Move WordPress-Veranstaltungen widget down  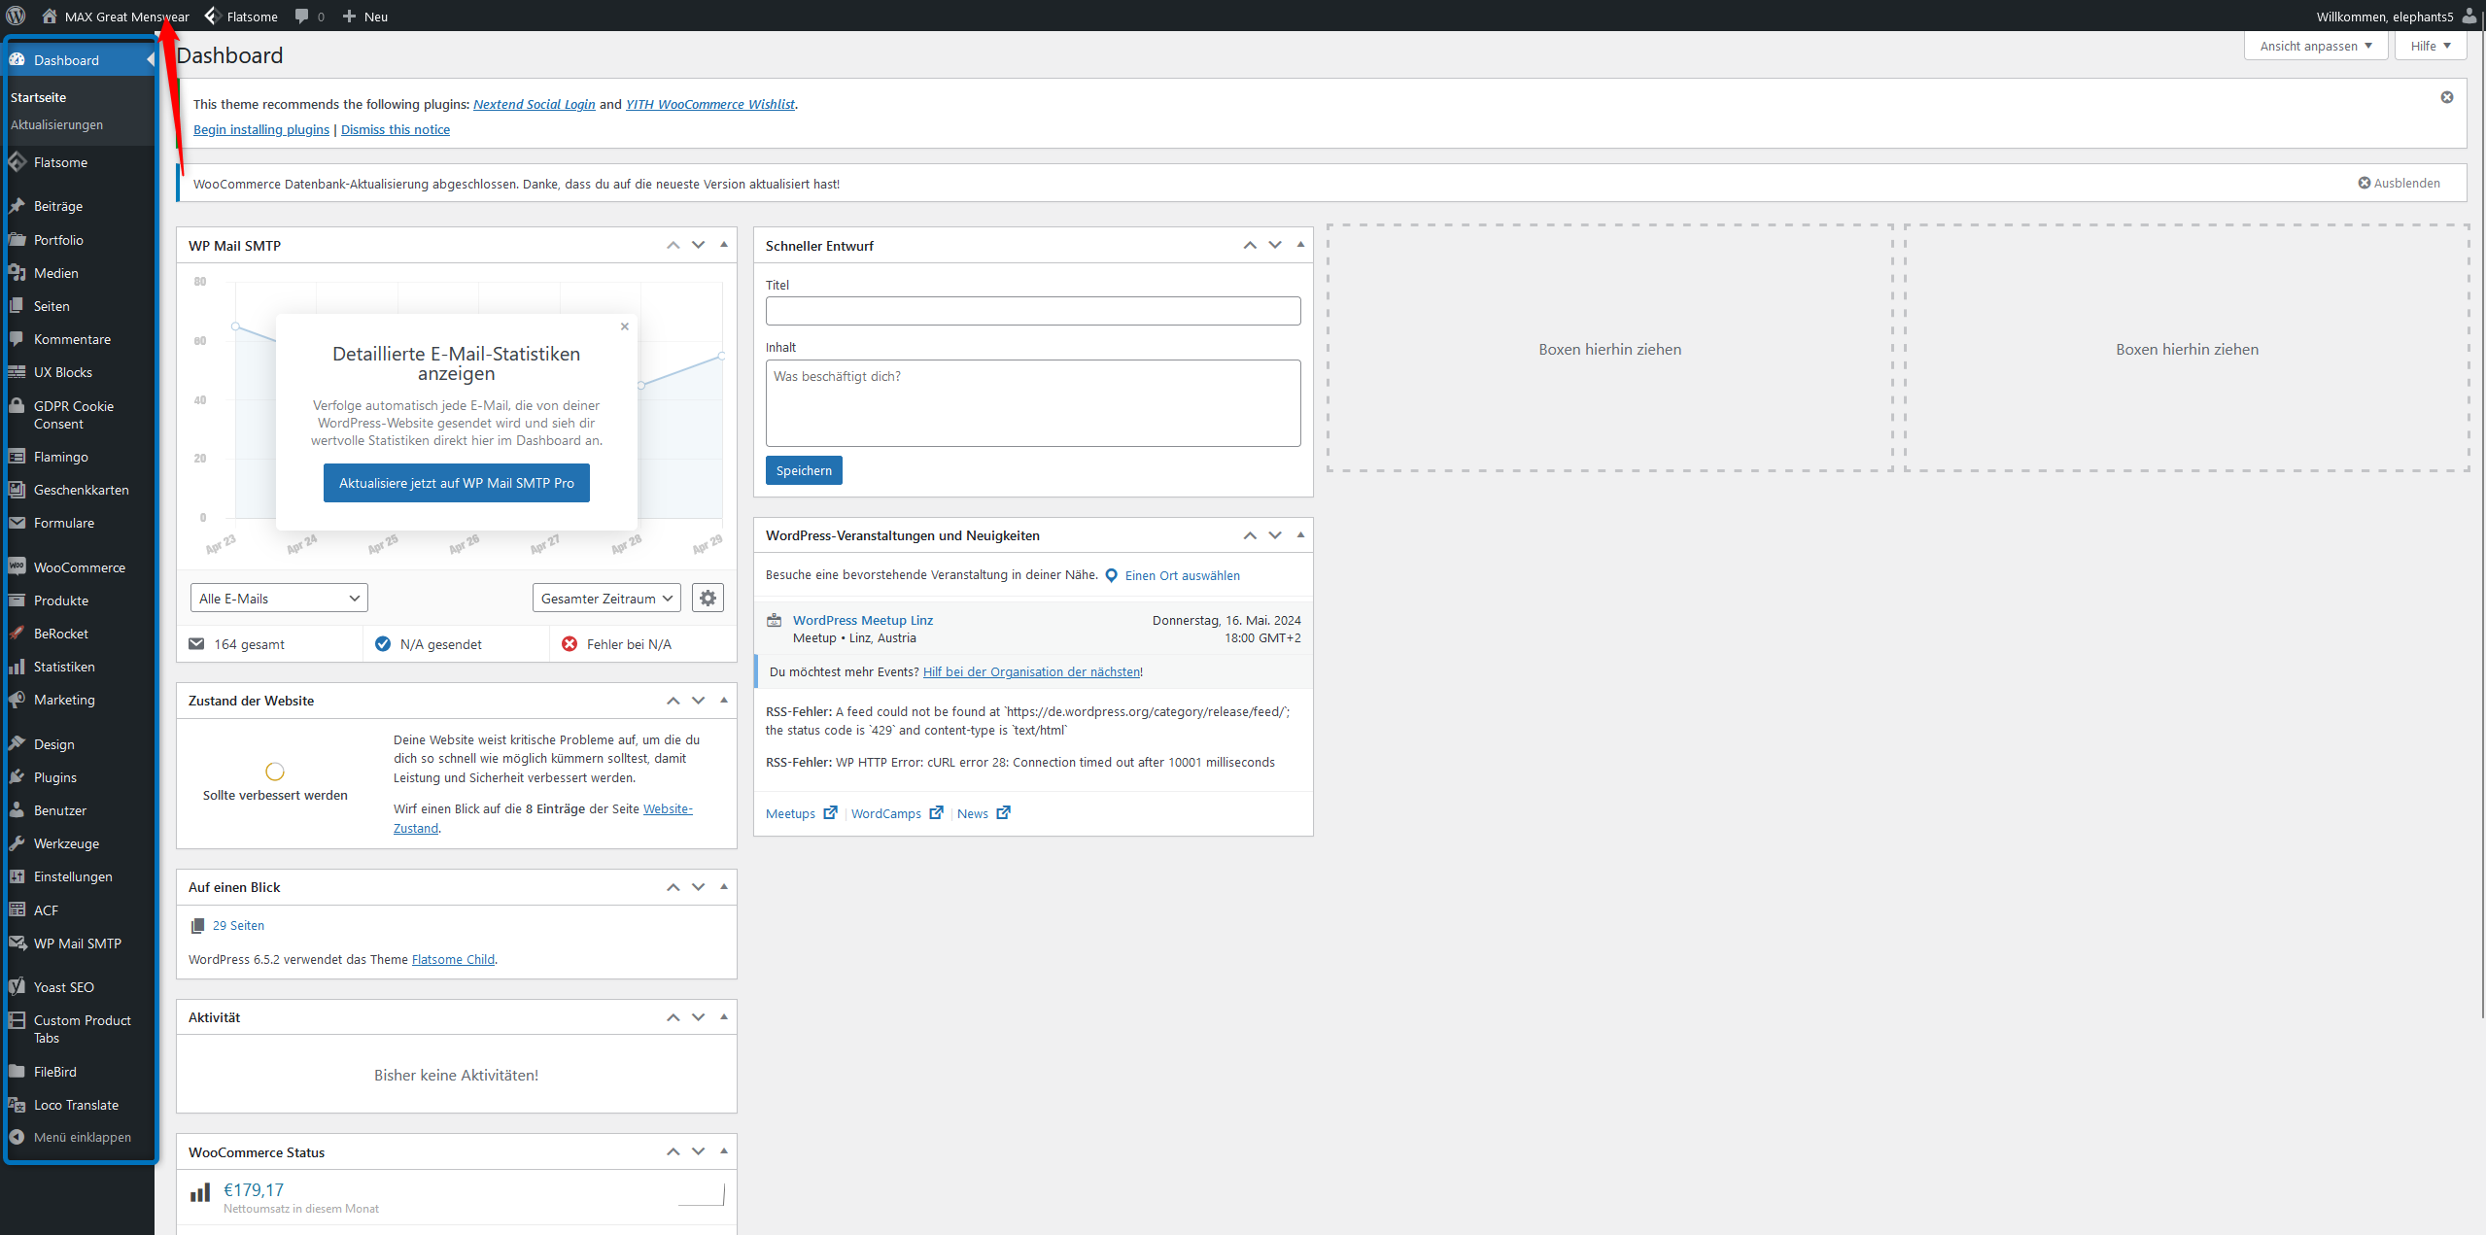(1275, 535)
